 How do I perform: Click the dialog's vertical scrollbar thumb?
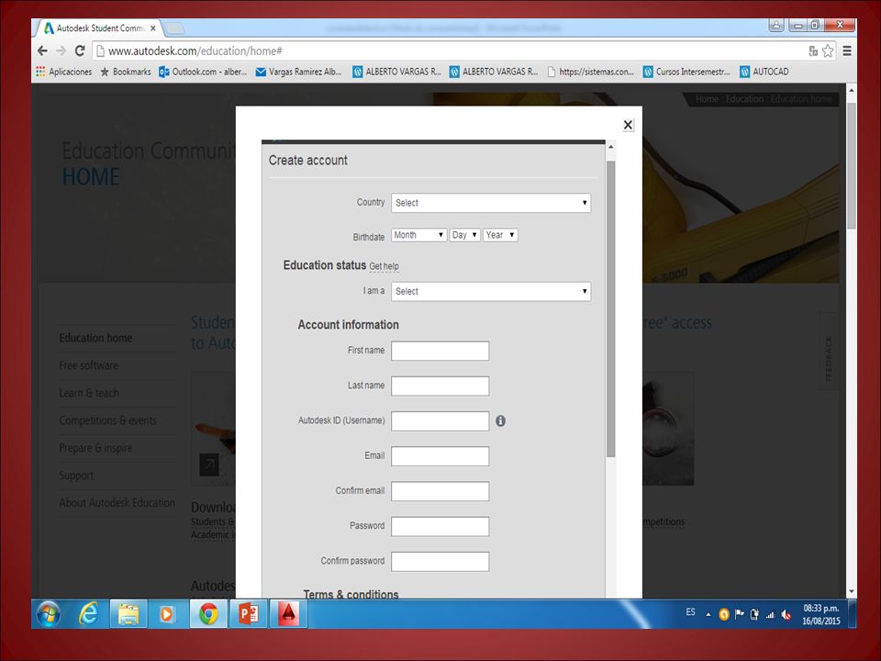(611, 308)
